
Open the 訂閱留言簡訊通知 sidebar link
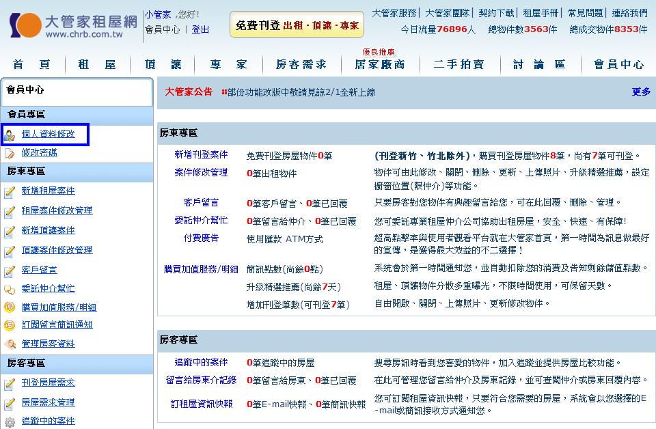coord(57,324)
